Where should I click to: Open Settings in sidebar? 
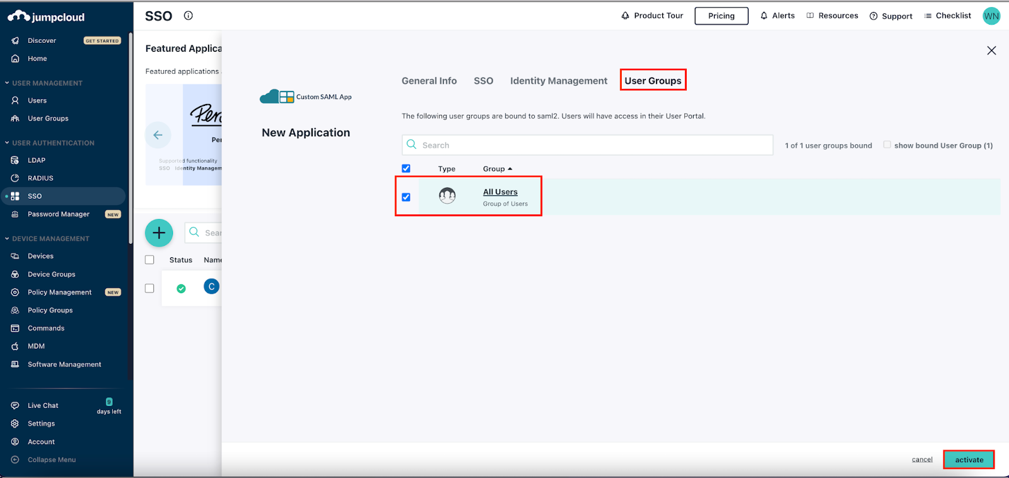coord(41,424)
